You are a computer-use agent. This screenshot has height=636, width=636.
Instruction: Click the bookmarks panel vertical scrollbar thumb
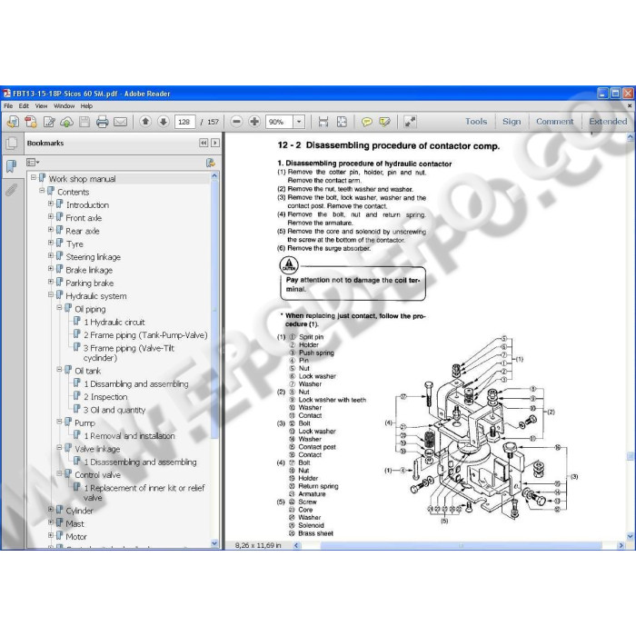[214, 311]
